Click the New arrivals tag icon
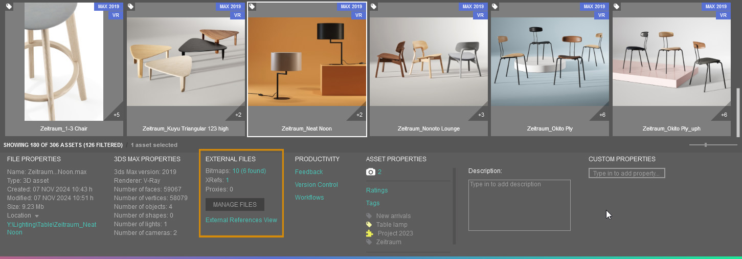The image size is (742, 259). point(369,216)
